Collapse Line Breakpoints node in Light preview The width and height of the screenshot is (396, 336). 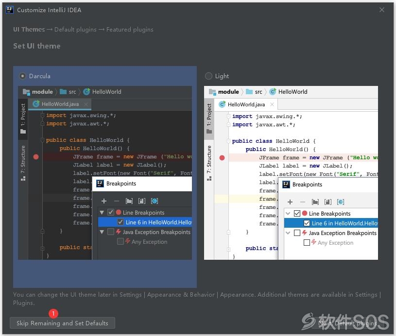point(288,214)
